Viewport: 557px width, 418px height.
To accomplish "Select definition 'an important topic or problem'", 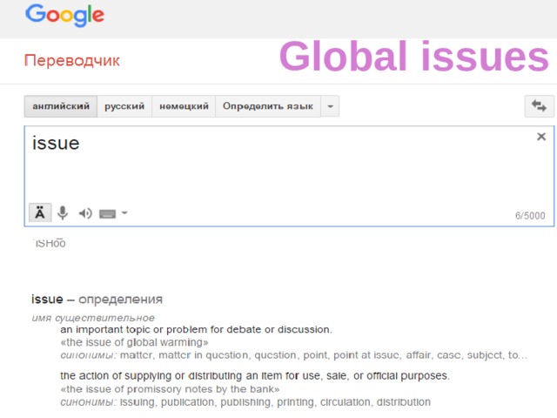I will (x=196, y=329).
